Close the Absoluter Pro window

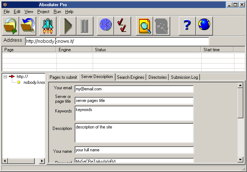coord(242,5)
